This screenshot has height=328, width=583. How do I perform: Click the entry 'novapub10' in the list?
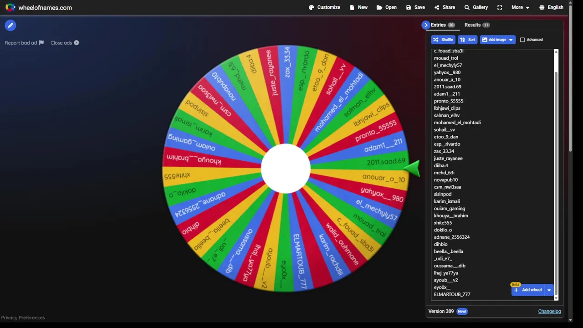tap(445, 180)
